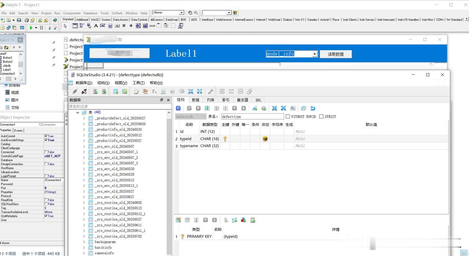The width and height of the screenshot is (469, 256).
Task: Toggle the STRICT checkbox
Action: (x=321, y=117)
